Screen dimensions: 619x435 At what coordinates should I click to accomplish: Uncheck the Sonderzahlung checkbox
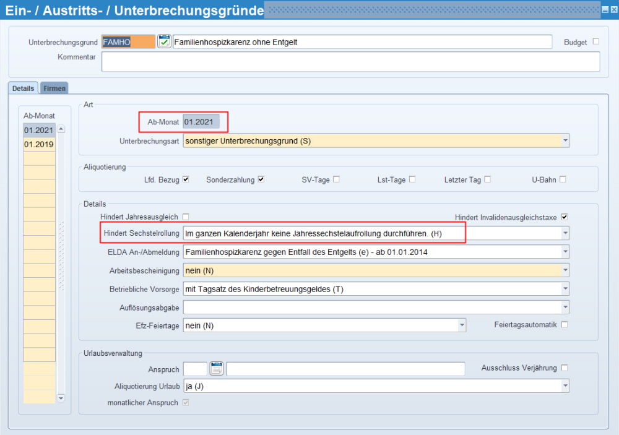pyautogui.click(x=261, y=179)
